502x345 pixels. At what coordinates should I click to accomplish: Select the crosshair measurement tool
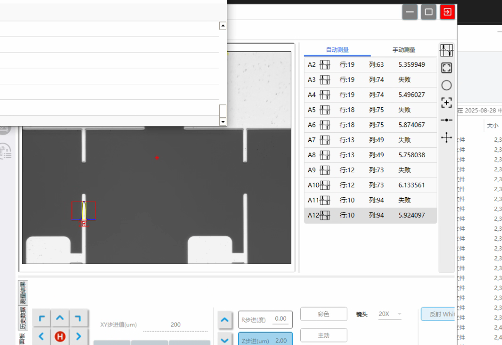(446, 137)
